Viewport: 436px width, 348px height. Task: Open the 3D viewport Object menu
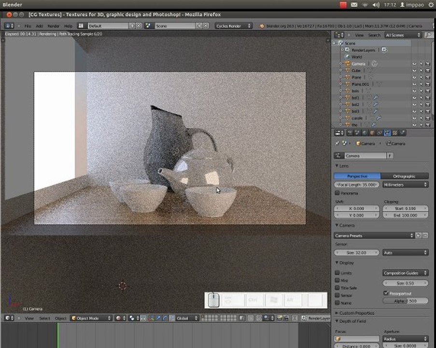[x=61, y=318]
